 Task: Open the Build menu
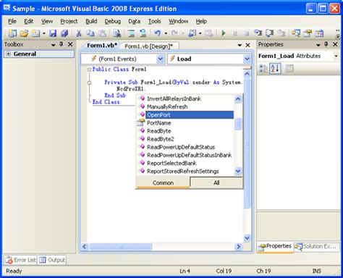(91, 22)
